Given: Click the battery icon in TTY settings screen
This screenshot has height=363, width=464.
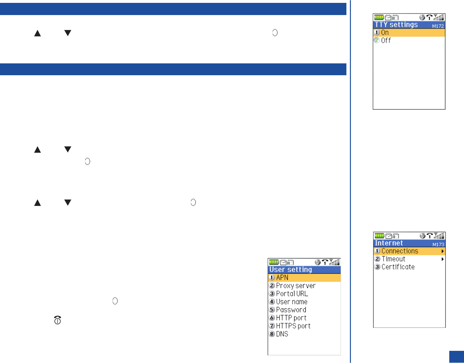Looking at the screenshot, I should coord(379,17).
